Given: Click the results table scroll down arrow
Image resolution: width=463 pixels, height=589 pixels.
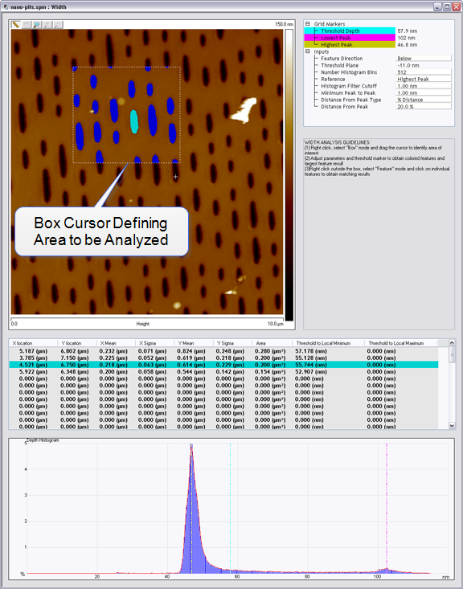Looking at the screenshot, I should (452, 426).
